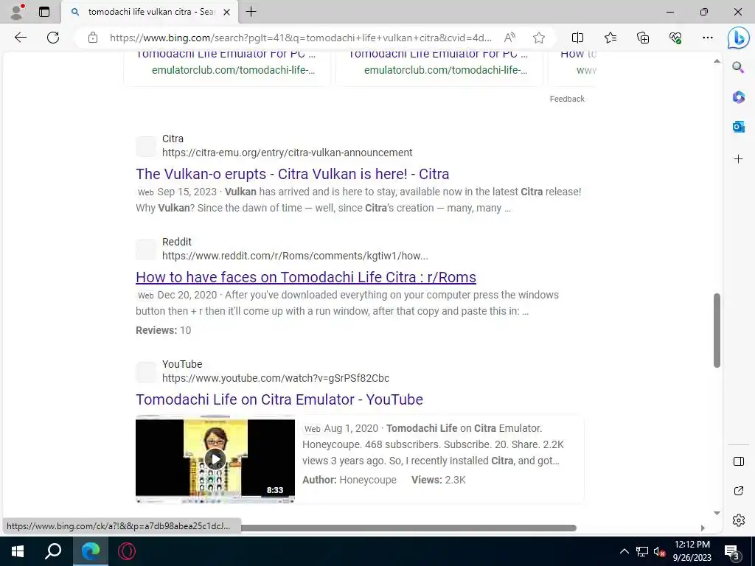Open Windows taskbar search
The height and width of the screenshot is (566, 755).
(53, 551)
